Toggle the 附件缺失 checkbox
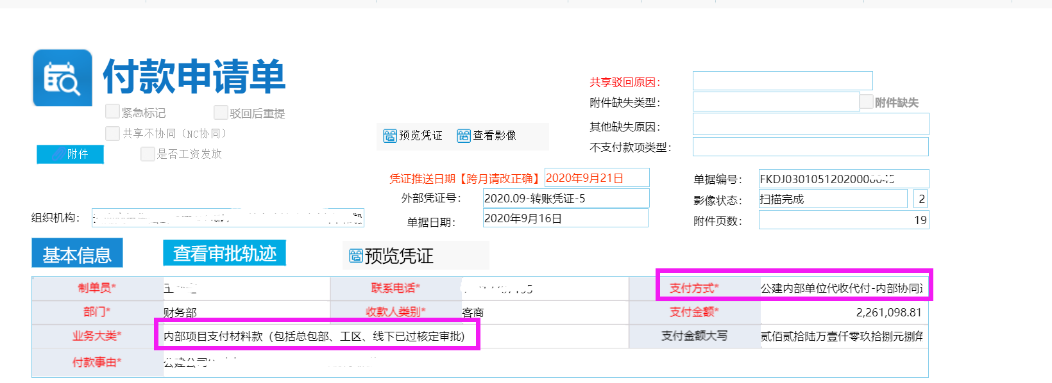Screen dimensions: 1052x383 [867, 102]
